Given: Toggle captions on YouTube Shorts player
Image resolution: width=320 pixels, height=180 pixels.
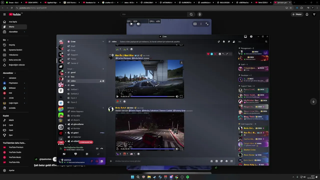Looking at the screenshot, I should pyautogui.click(x=195, y=24).
